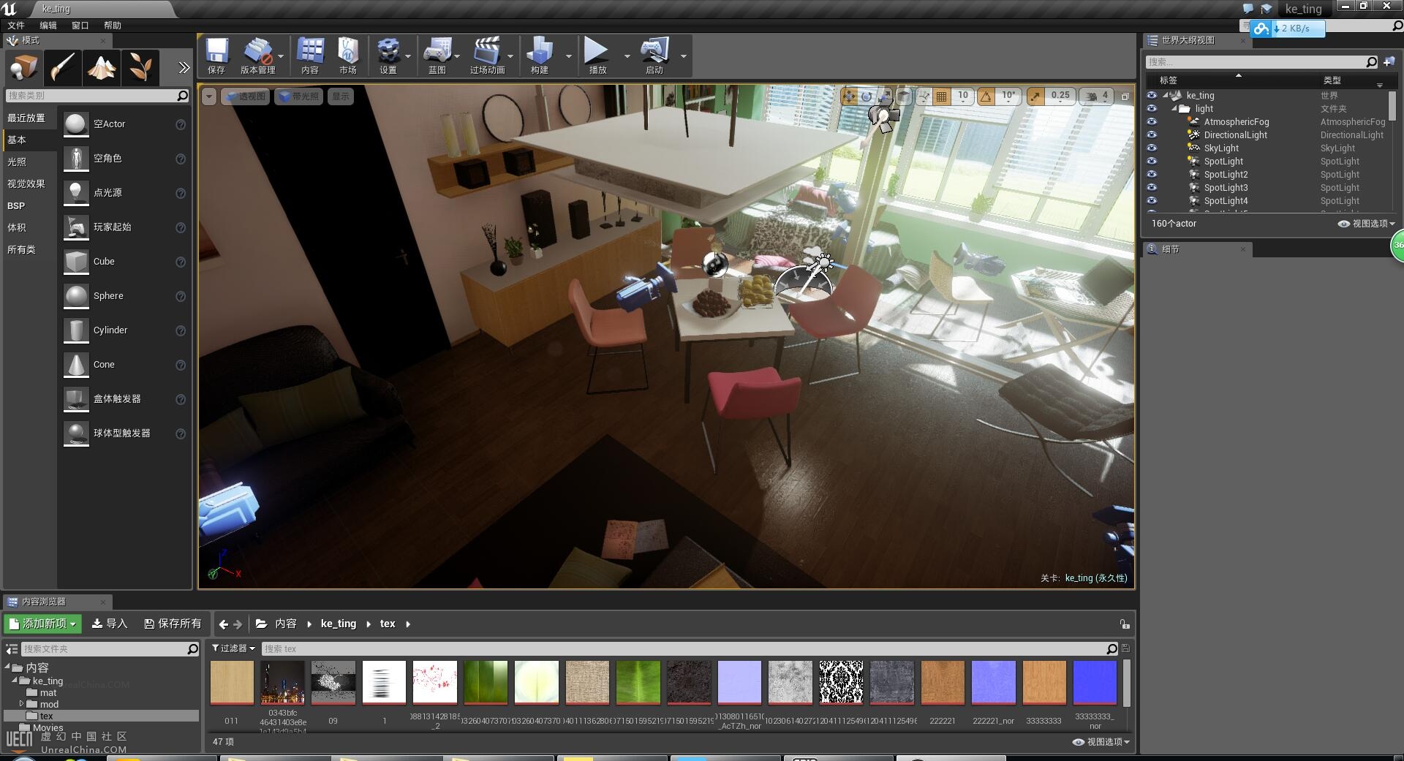Click the add-folder icon in World Outliner
1404x761 pixels.
pyautogui.click(x=1389, y=62)
